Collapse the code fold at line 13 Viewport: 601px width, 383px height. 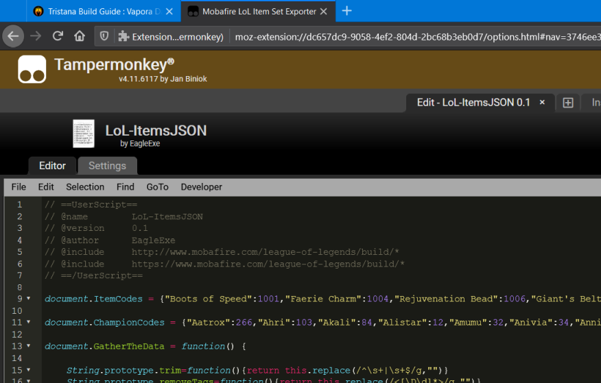(x=29, y=345)
